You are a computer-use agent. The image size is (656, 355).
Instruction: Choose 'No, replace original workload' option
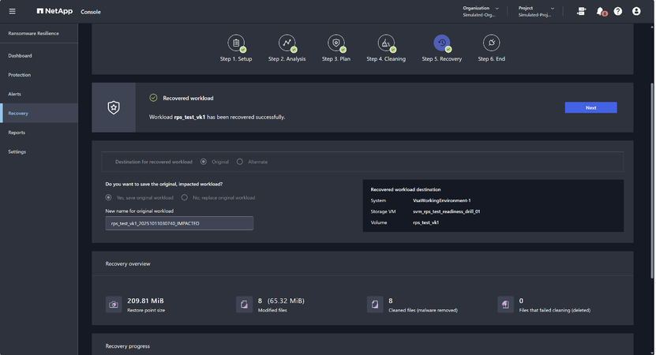coord(185,197)
